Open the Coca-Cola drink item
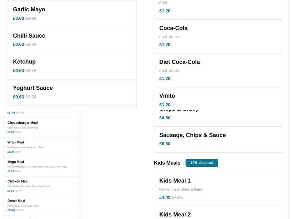Screen dimensions: 292x219 coord(173,28)
